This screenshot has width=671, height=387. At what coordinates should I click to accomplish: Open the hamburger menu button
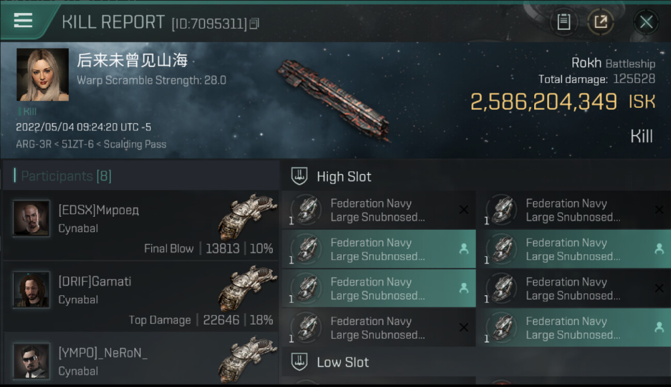pos(23,21)
